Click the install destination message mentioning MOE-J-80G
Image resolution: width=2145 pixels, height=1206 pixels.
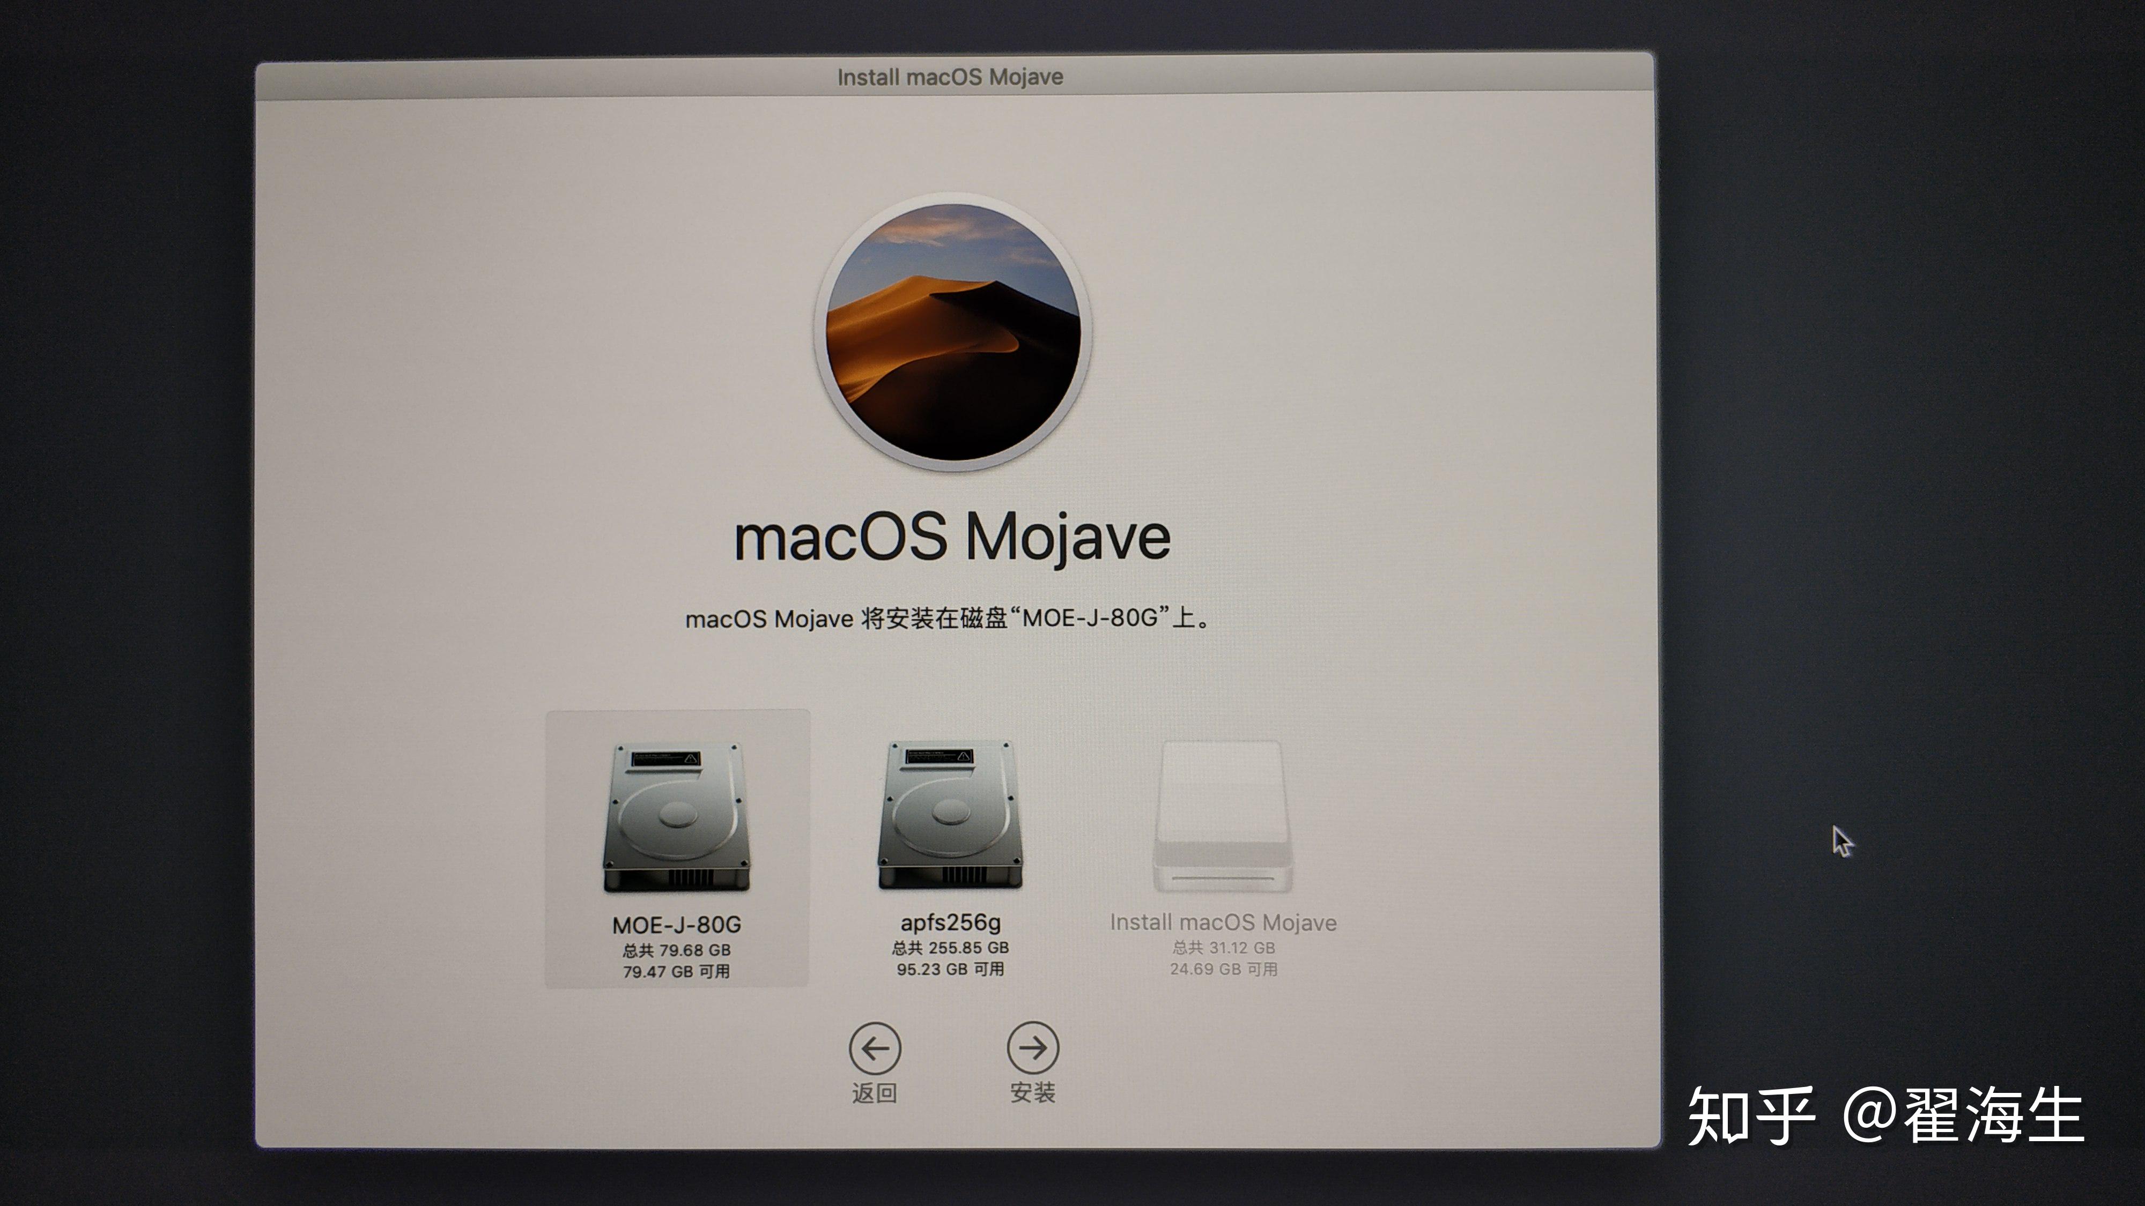[x=948, y=619]
